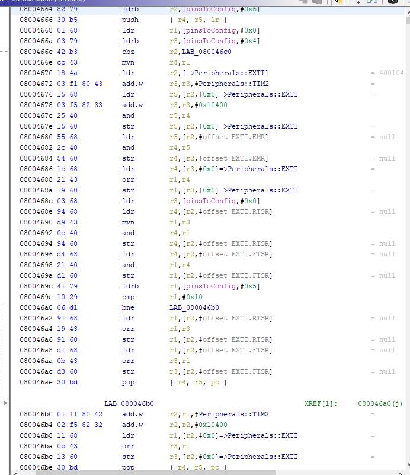Click the cmp mnemonic at 0800469e

(128, 297)
